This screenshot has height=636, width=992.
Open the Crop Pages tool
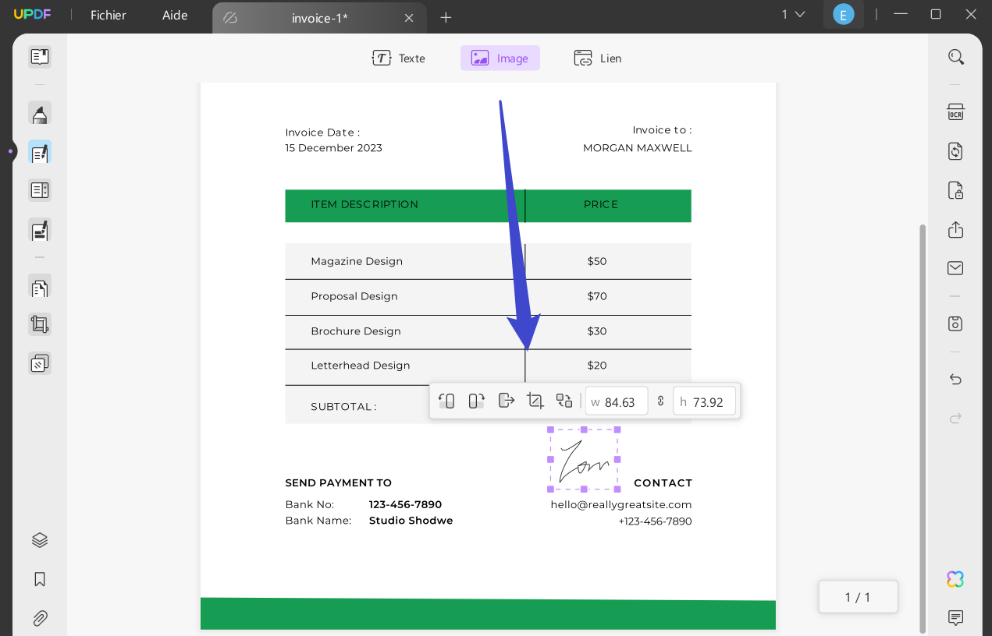coord(40,324)
